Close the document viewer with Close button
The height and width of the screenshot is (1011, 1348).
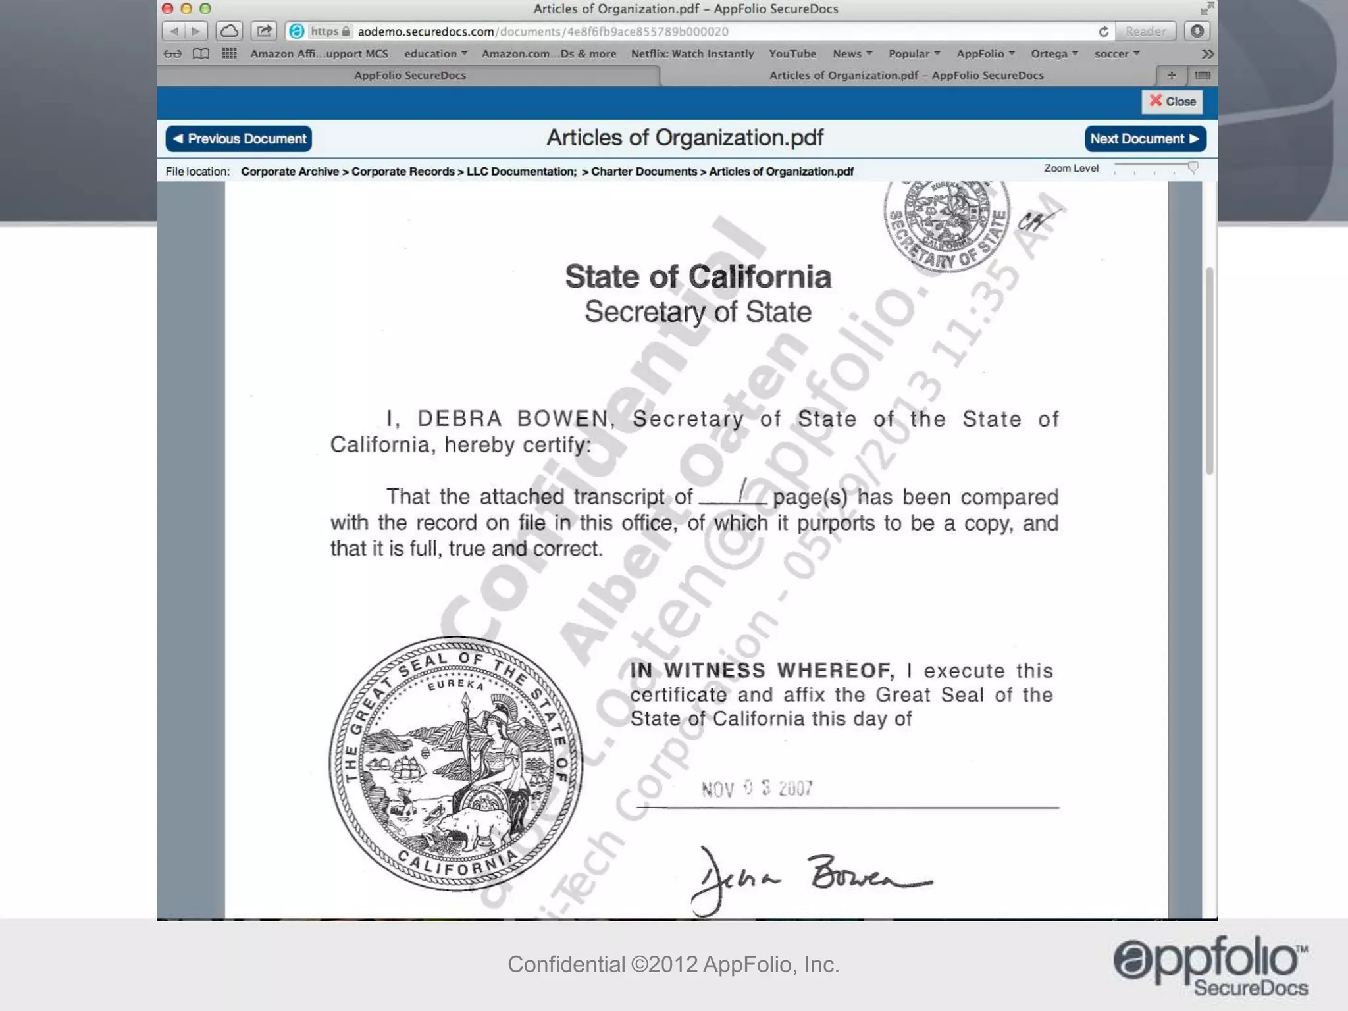point(1172,101)
